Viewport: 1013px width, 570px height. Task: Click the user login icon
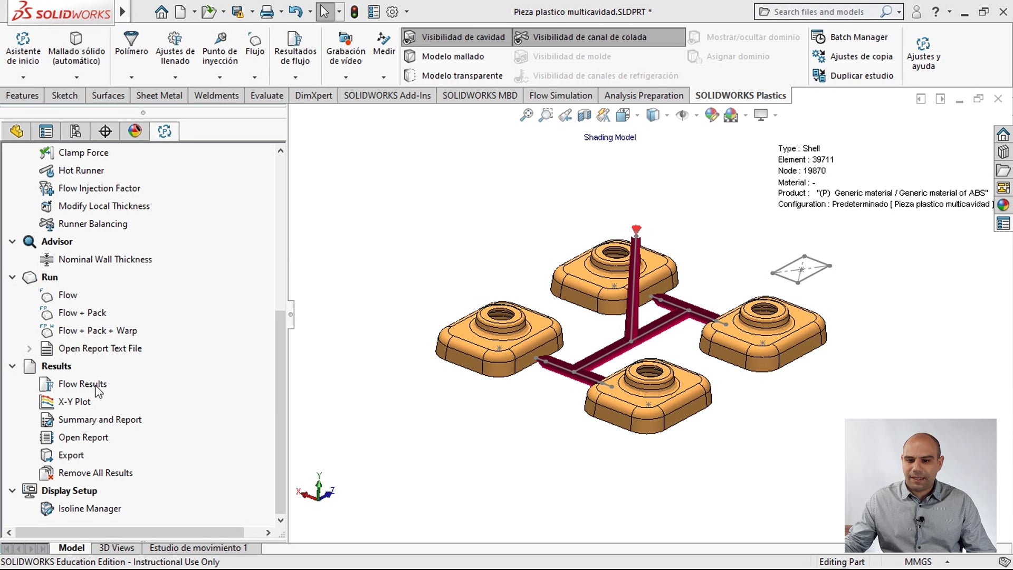point(916,12)
